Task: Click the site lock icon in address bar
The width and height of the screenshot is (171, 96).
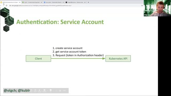Action: coord(10,5)
